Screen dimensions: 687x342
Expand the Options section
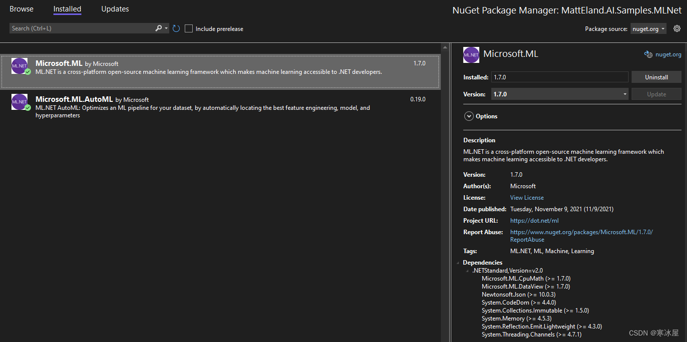click(x=469, y=116)
